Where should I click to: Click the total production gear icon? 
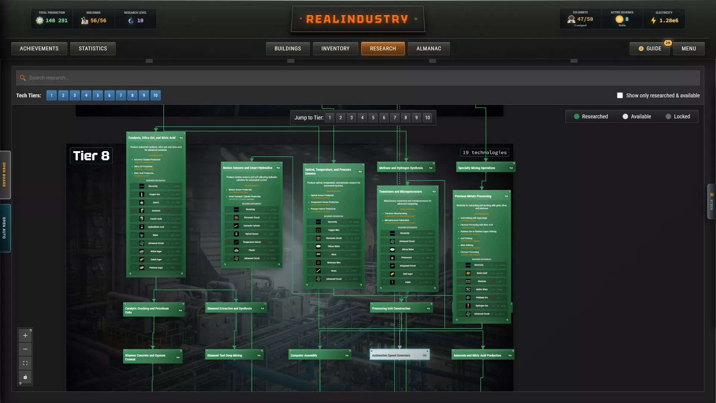[x=40, y=21]
